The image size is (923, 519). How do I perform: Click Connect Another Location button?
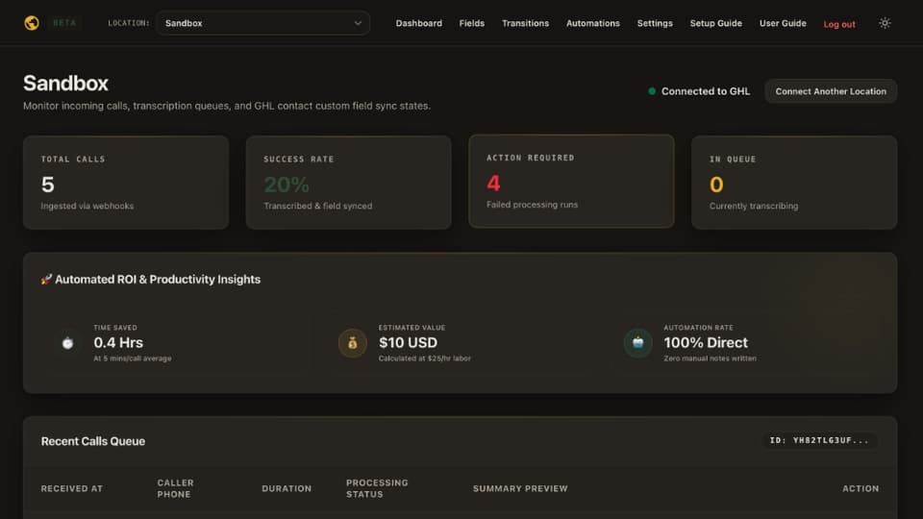(x=831, y=91)
